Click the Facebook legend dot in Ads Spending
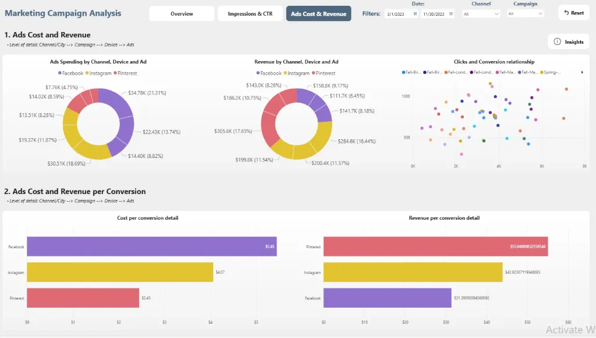 60,73
